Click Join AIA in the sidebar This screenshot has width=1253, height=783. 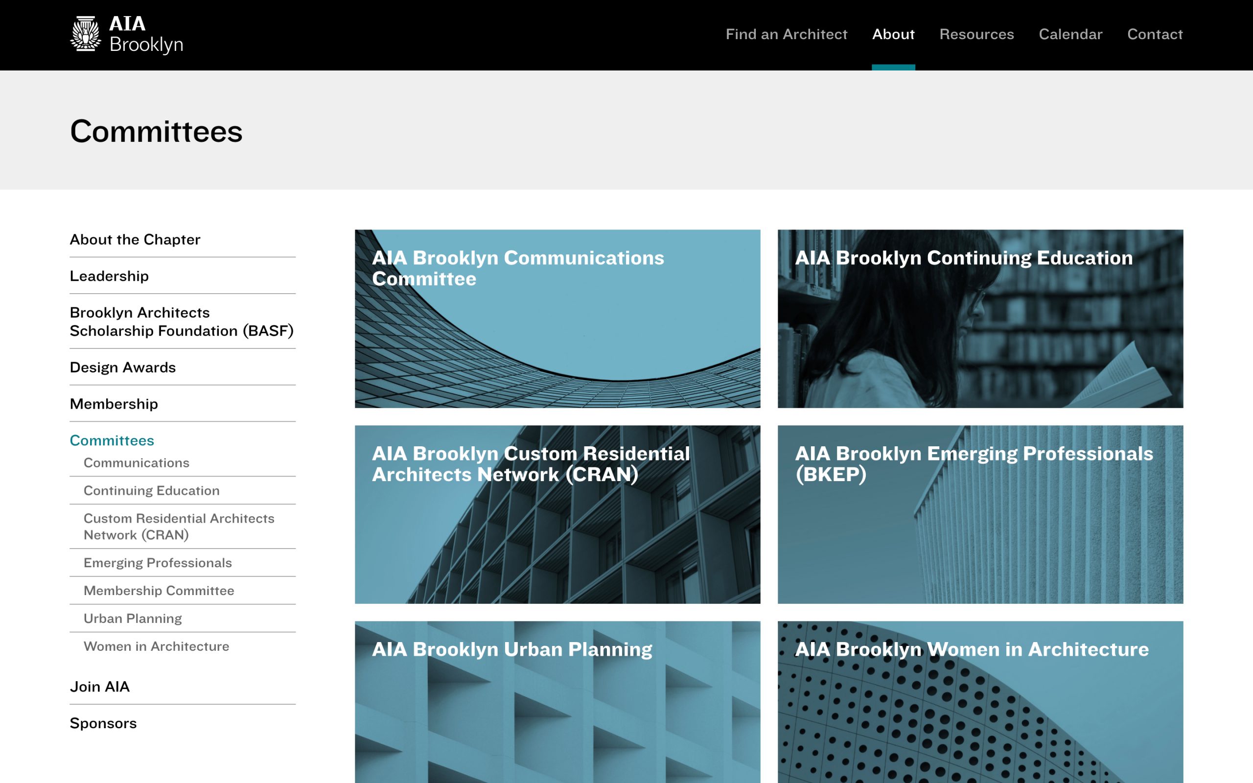coord(100,687)
